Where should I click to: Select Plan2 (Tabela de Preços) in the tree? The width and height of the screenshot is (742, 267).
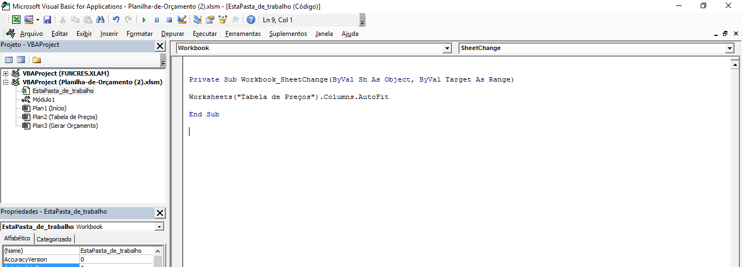click(x=65, y=117)
